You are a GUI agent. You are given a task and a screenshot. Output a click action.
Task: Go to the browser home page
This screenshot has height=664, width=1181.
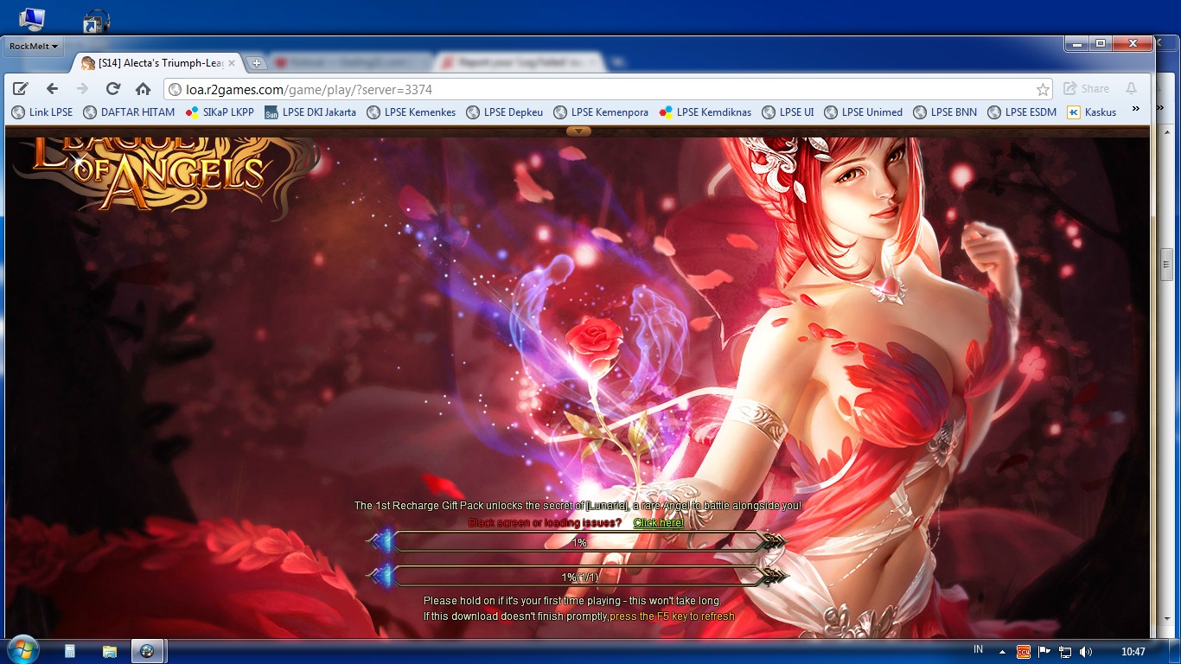pos(143,88)
